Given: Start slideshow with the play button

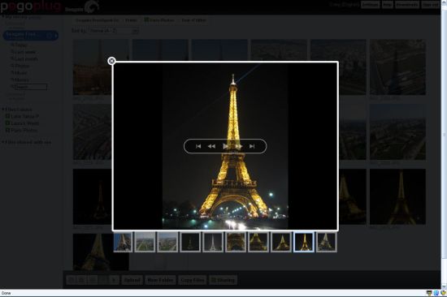Looking at the screenshot, I should [225, 146].
